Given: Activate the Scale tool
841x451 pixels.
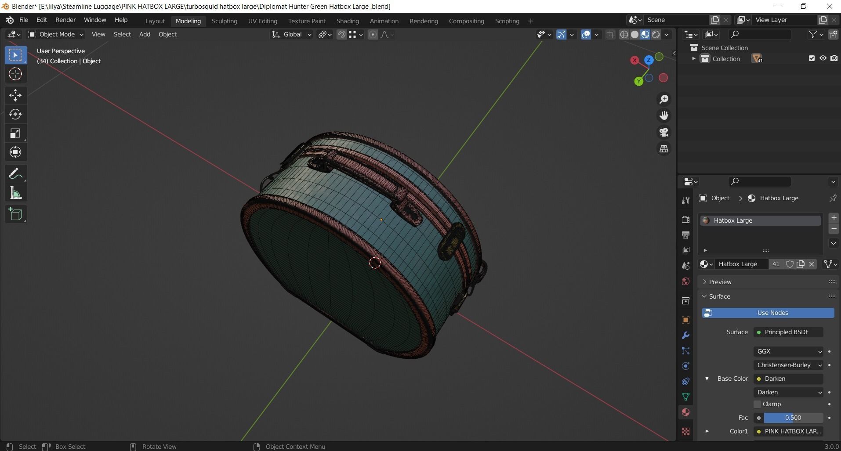Looking at the screenshot, I should click(x=15, y=133).
